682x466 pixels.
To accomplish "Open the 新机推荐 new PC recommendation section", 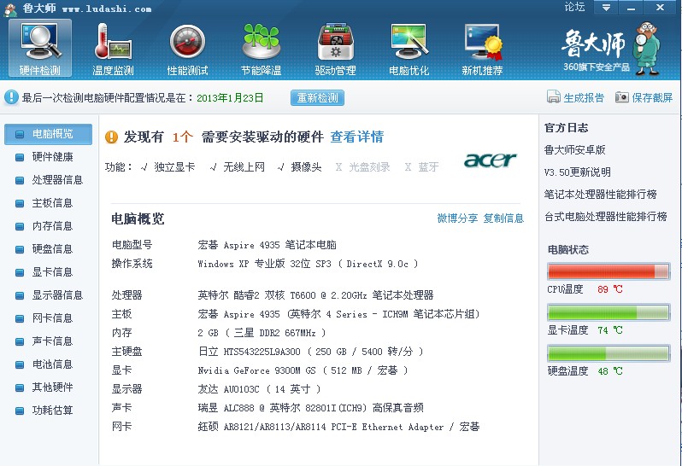I will (482, 48).
